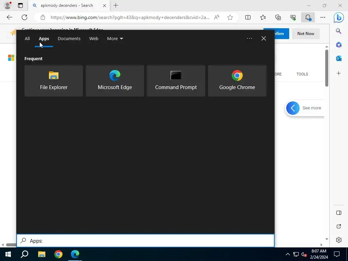The height and width of the screenshot is (261, 348).
Task: Open Google Chrome from the taskbar
Action: point(58,254)
